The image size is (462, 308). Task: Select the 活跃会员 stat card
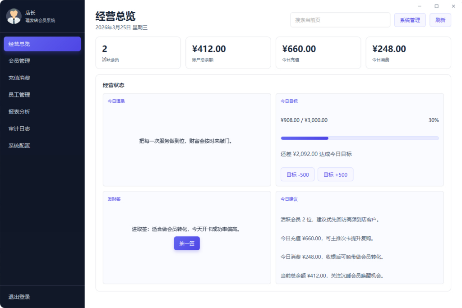point(138,52)
